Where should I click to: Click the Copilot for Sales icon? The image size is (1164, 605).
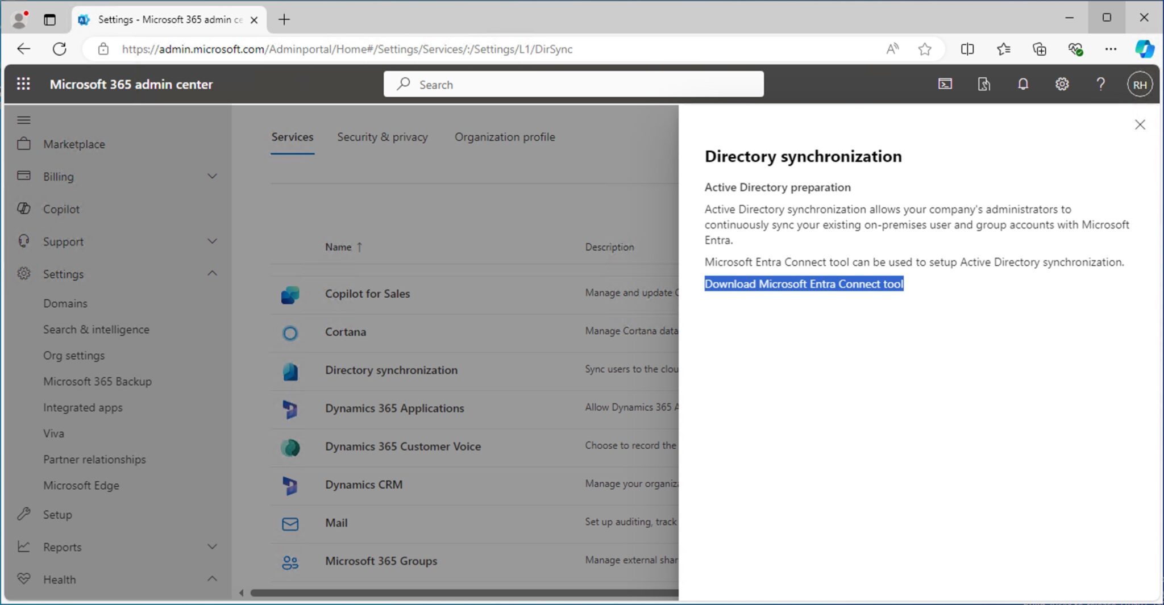(x=290, y=295)
